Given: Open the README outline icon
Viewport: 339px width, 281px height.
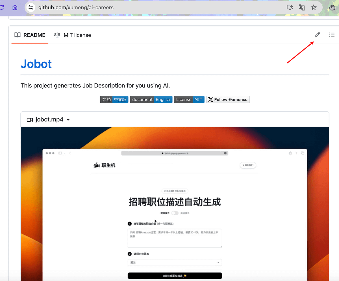Looking at the screenshot, I should (332, 35).
